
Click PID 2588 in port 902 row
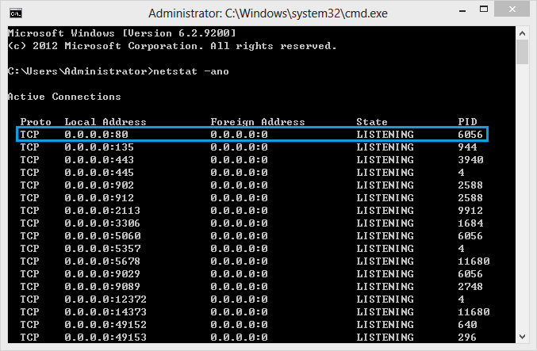point(470,185)
